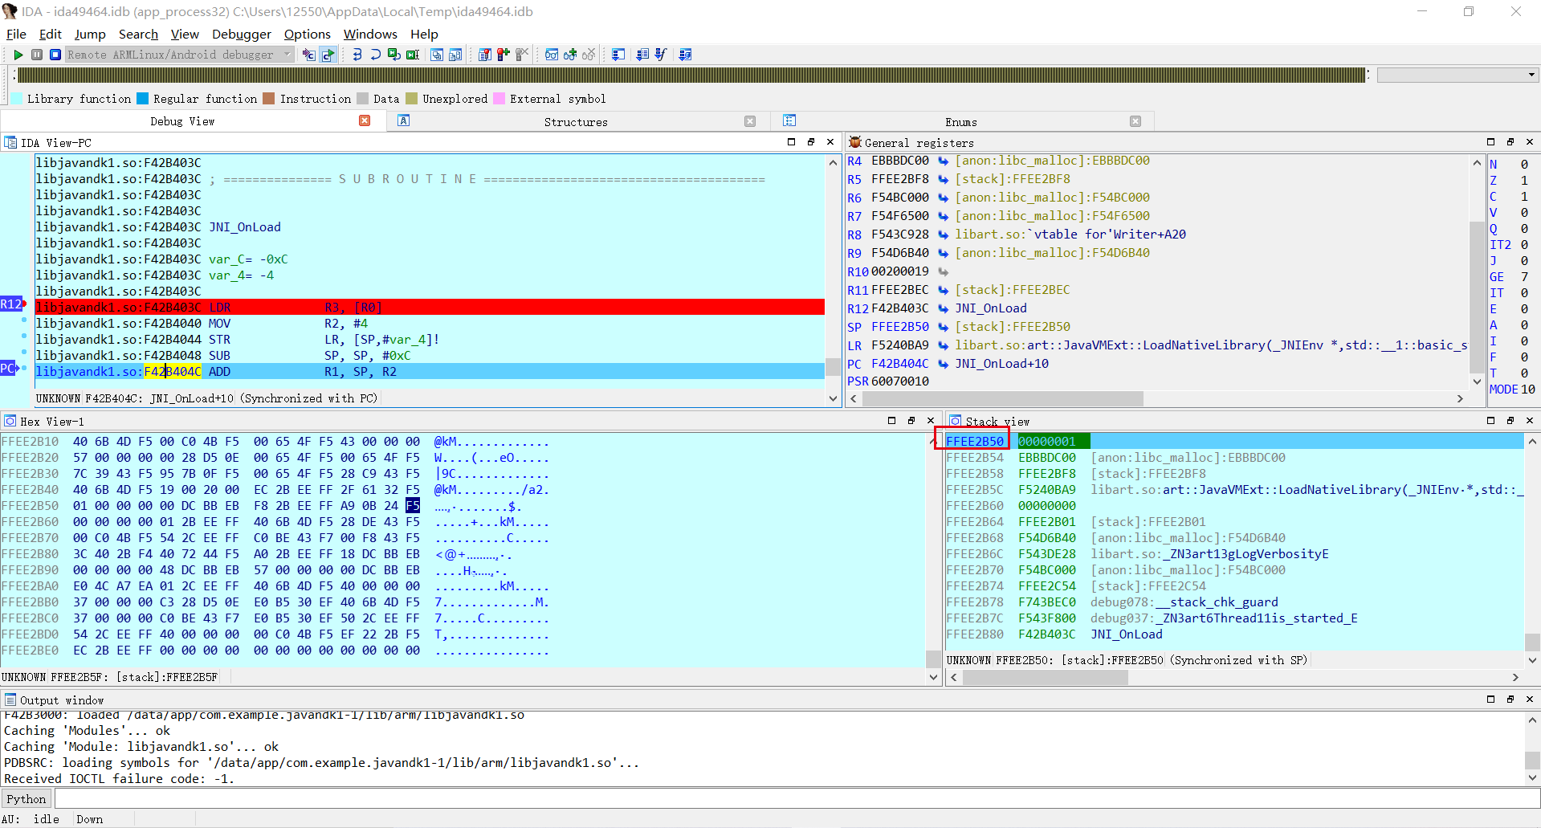Toggle the N flag value
This screenshot has height=828, width=1541.
click(x=1523, y=164)
